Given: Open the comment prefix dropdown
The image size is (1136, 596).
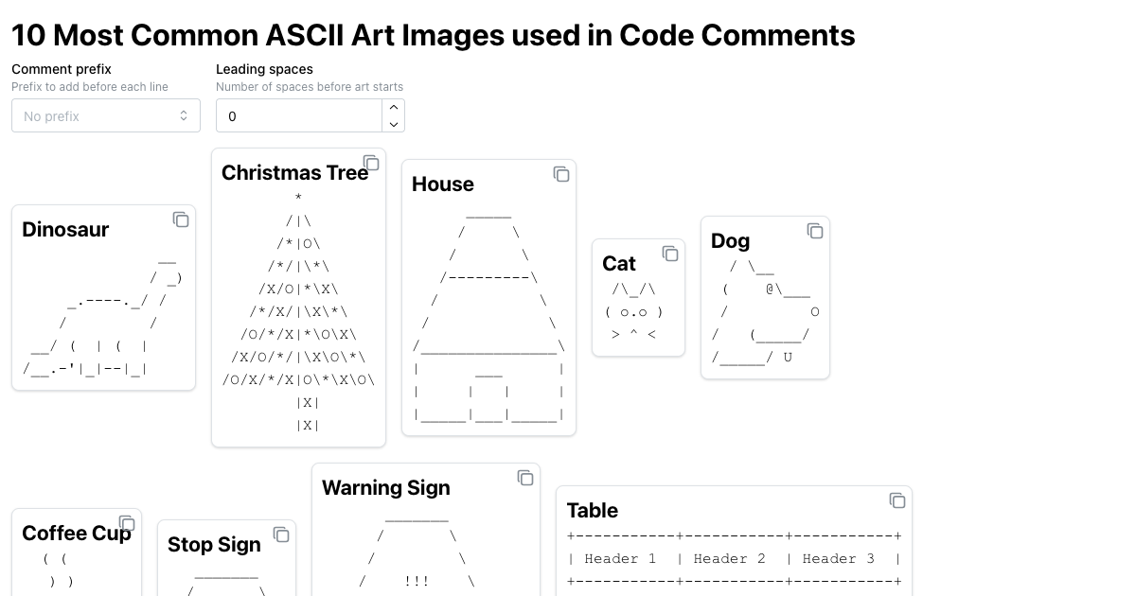Looking at the screenshot, I should point(106,115).
